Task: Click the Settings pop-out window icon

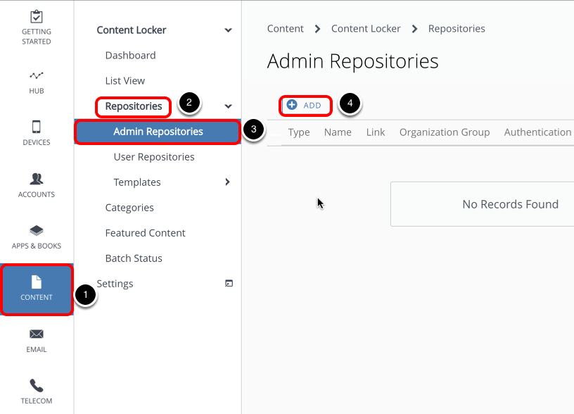Action: point(229,284)
